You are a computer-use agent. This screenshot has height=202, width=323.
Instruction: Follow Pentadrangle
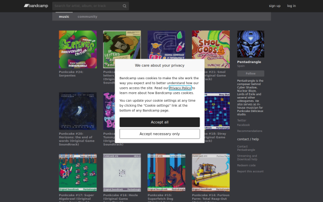coord(251,74)
